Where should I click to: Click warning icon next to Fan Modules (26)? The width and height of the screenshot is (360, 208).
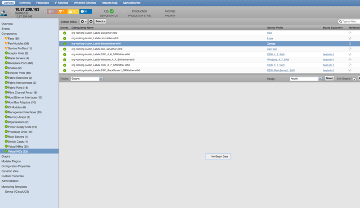6,43
